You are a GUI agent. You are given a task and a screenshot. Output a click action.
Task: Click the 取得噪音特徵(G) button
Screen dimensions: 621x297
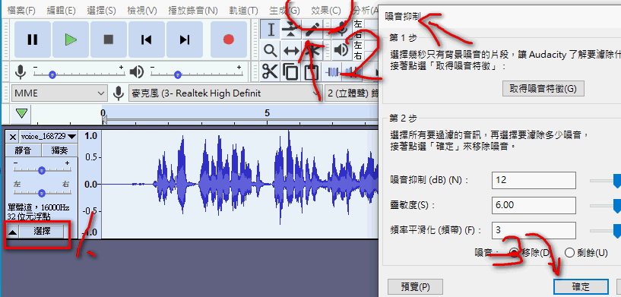[543, 89]
